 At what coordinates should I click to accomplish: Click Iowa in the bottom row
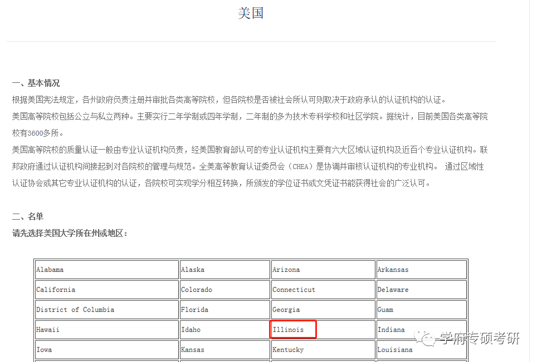click(43, 349)
